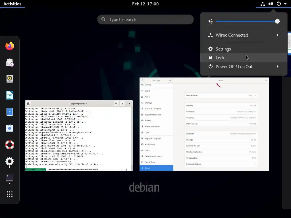Image resolution: width=291 pixels, height=218 pixels.
Task: Open Rhythmbox music player in dock
Action: (x=10, y=79)
